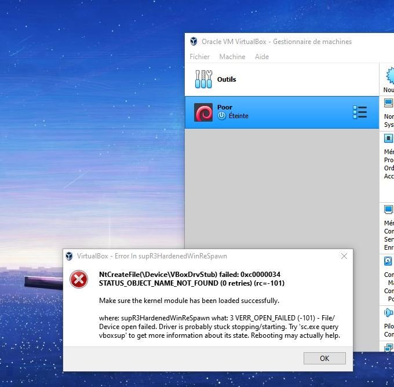Click the VirtualBox cube icon in manager title bar

point(194,41)
